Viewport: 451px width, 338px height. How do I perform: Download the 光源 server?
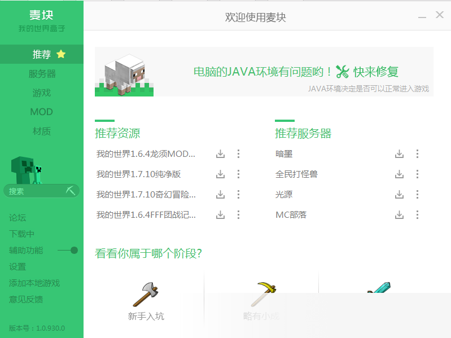(x=399, y=195)
